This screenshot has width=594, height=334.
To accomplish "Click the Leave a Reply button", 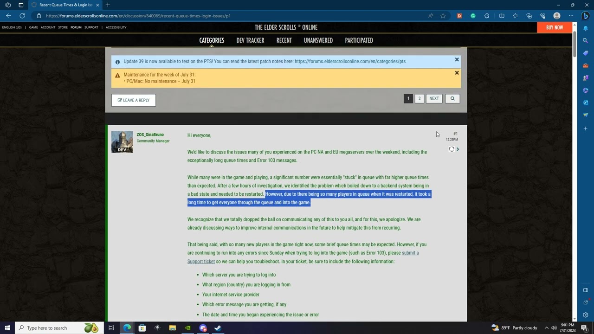I will coord(134,100).
